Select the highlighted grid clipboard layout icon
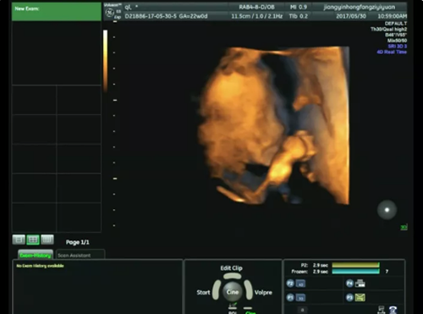The height and width of the screenshot is (314, 423). coord(33,240)
